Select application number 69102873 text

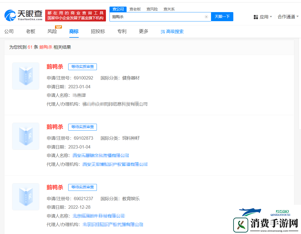[84, 138]
